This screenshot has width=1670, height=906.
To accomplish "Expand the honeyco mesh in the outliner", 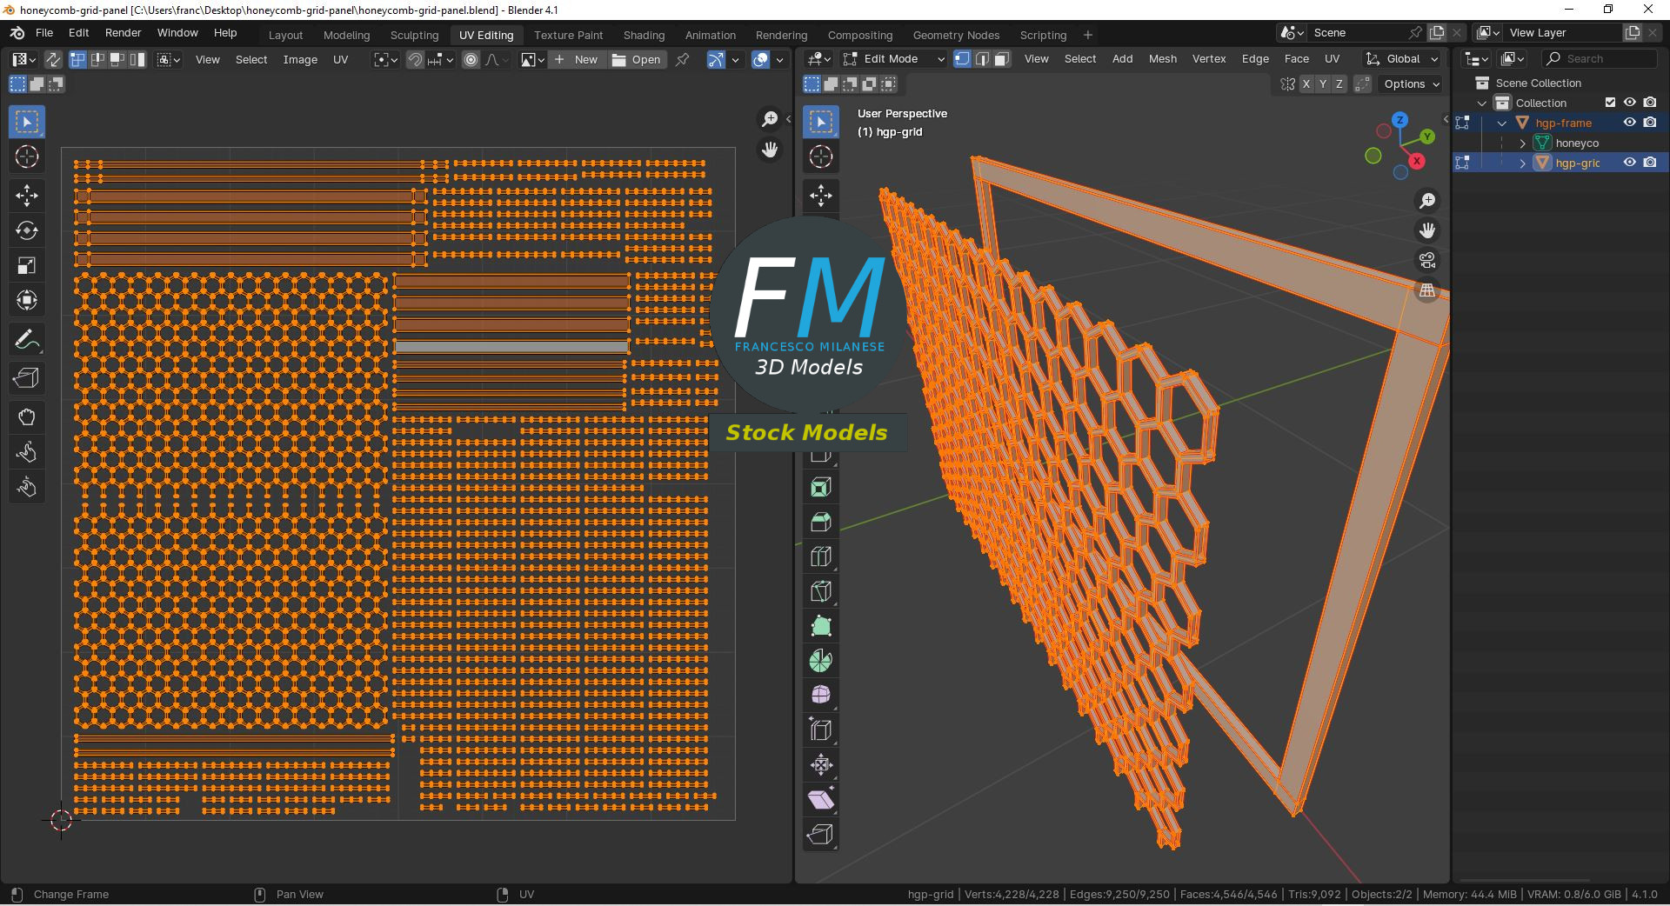I will coord(1522,143).
